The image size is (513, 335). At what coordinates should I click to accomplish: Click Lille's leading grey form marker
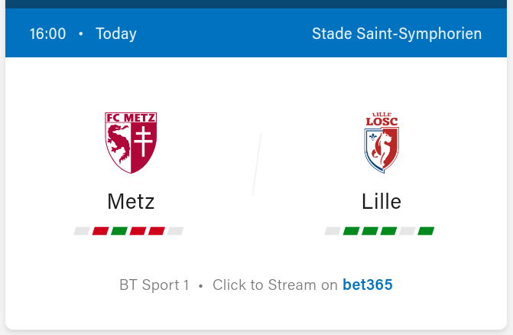point(333,231)
